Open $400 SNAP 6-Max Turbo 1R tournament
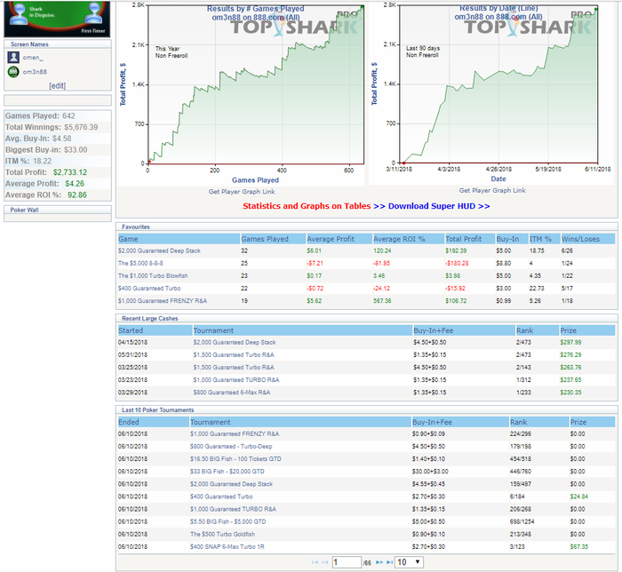This screenshot has width=622, height=572. click(x=227, y=546)
